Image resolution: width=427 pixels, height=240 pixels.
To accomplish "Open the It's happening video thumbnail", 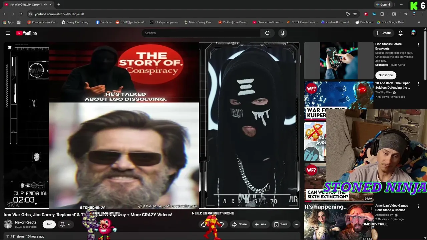I will (339, 222).
